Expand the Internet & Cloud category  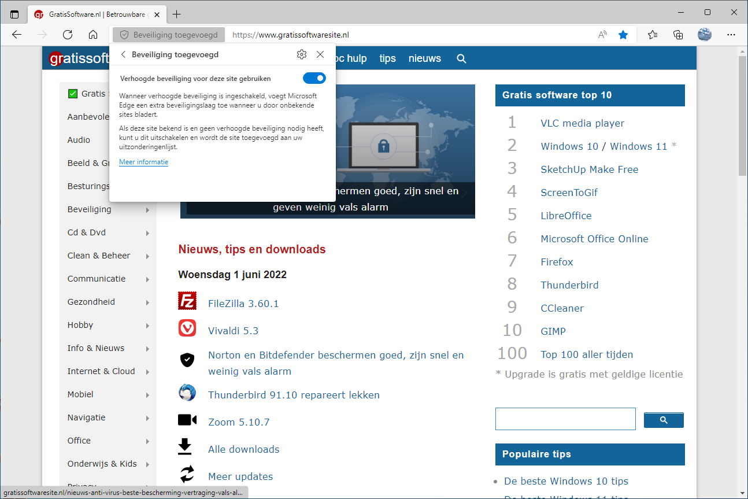147,372
